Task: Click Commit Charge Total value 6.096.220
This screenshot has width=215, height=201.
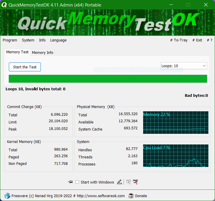Action: 59,115
